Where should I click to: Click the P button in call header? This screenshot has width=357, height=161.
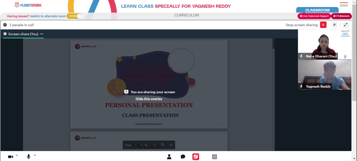tap(334, 25)
